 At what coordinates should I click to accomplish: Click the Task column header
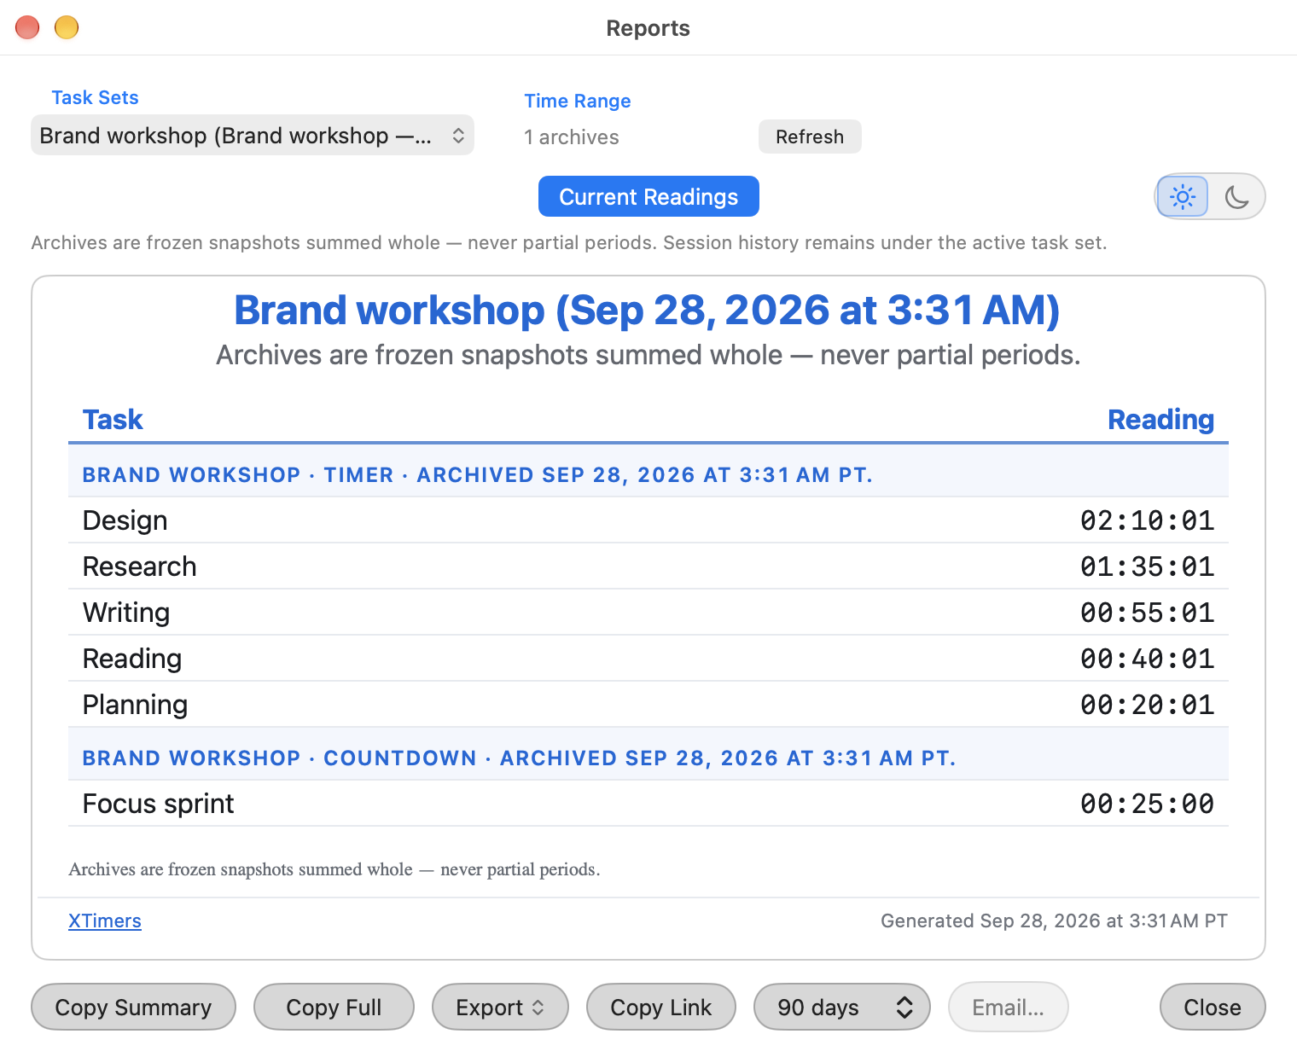(113, 420)
